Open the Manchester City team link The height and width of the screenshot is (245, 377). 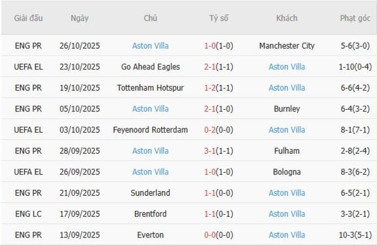[x=287, y=46]
